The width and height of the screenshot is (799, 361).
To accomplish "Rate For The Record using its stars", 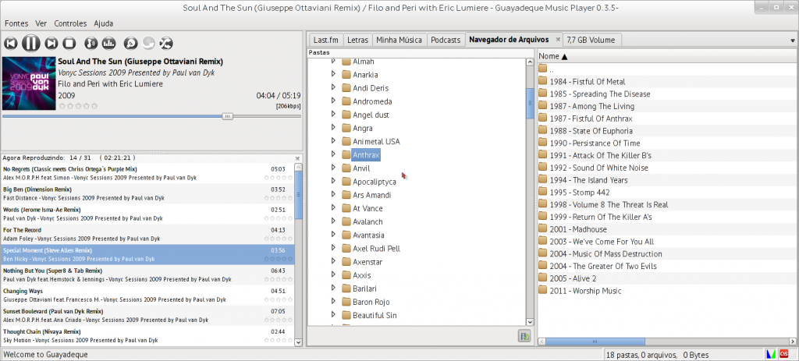I will click(x=279, y=239).
